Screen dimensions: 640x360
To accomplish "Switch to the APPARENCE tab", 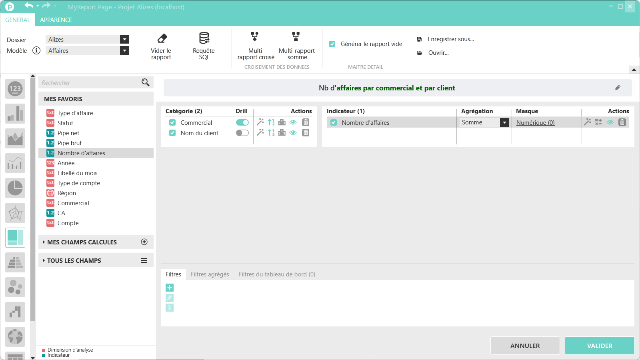I will (x=56, y=20).
